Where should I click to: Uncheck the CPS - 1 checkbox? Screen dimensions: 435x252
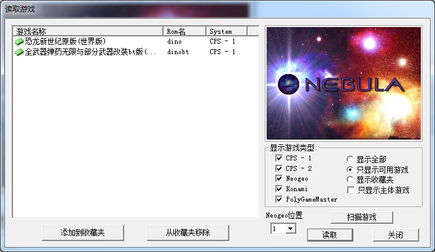(279, 158)
